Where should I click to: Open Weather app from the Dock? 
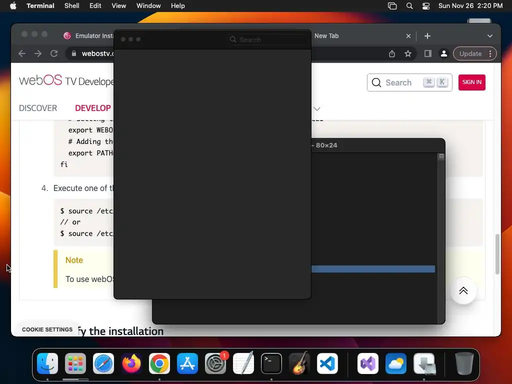tap(396, 363)
